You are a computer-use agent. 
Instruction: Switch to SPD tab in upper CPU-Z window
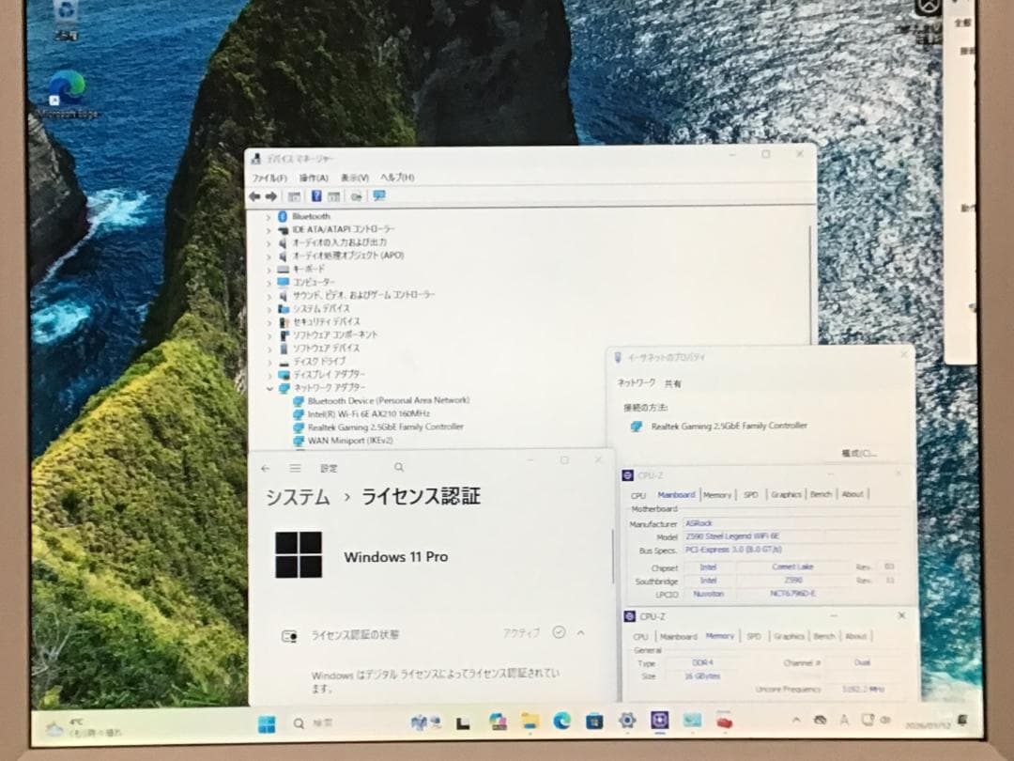click(751, 494)
